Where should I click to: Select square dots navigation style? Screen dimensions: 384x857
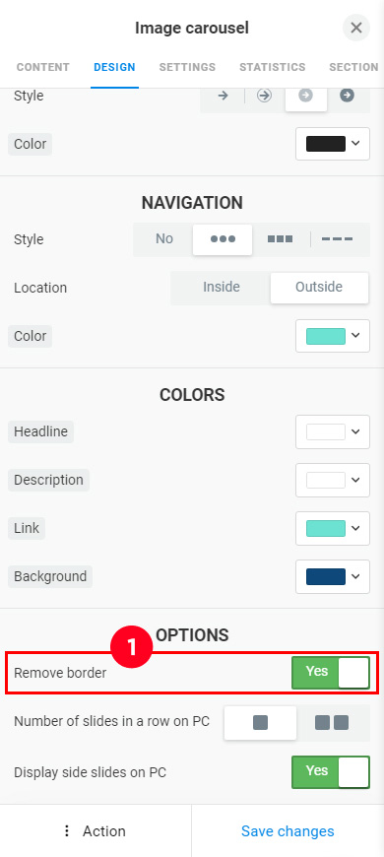281,239
